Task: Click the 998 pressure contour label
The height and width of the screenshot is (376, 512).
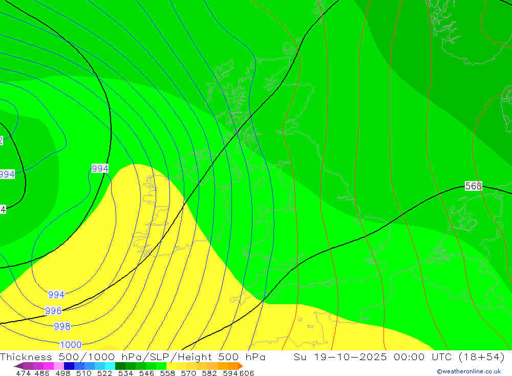Action: [62, 326]
